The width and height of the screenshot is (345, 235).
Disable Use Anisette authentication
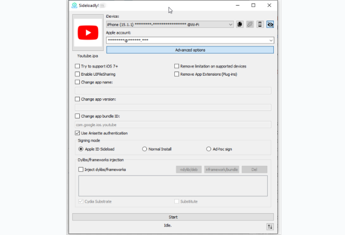[77, 133]
